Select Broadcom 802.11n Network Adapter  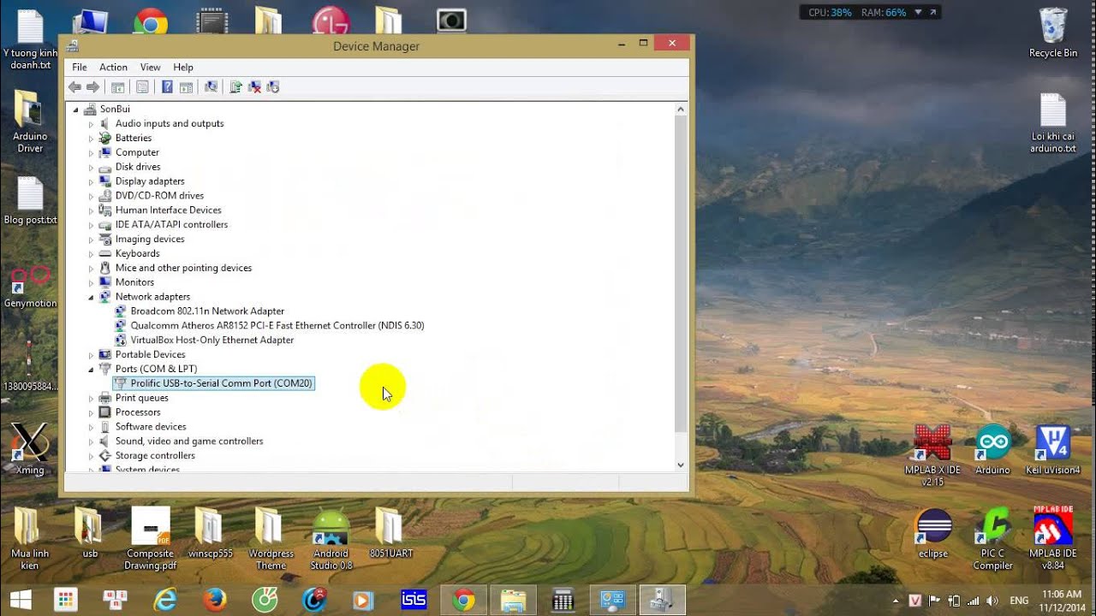207,311
